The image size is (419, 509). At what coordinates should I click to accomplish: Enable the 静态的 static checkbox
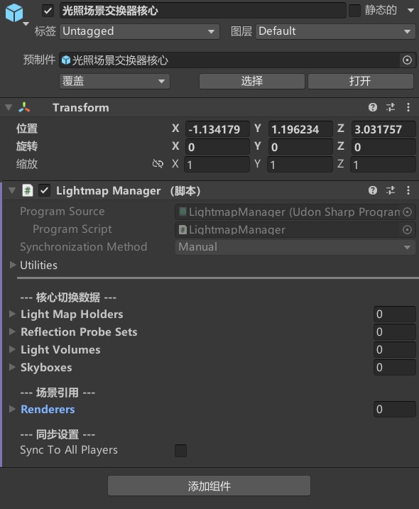[354, 11]
